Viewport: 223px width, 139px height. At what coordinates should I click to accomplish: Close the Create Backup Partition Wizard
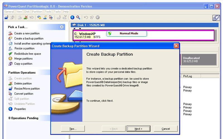[176, 46]
